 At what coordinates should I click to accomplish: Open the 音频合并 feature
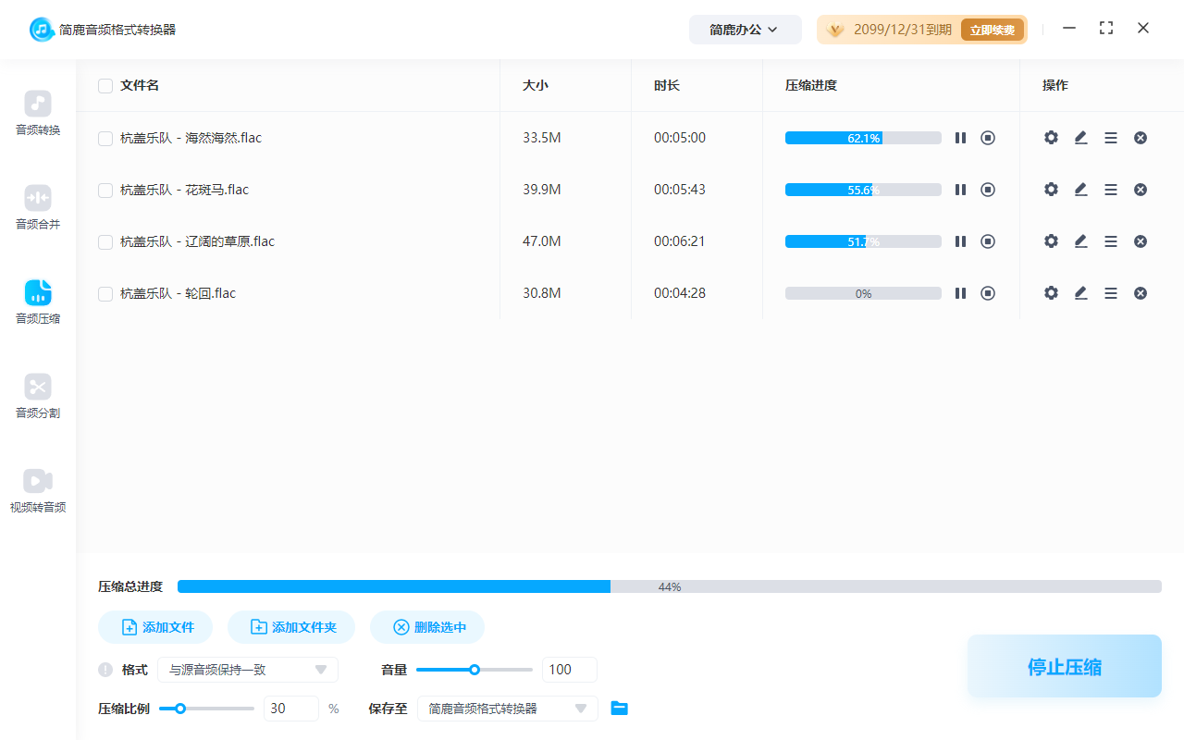pyautogui.click(x=37, y=207)
